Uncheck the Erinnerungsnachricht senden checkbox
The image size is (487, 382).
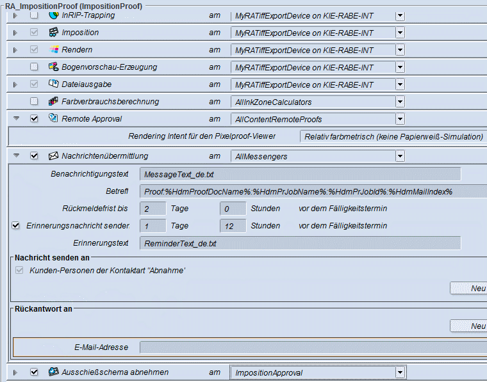coord(16,225)
